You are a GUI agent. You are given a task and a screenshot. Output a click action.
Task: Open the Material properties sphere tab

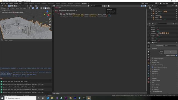149,79
